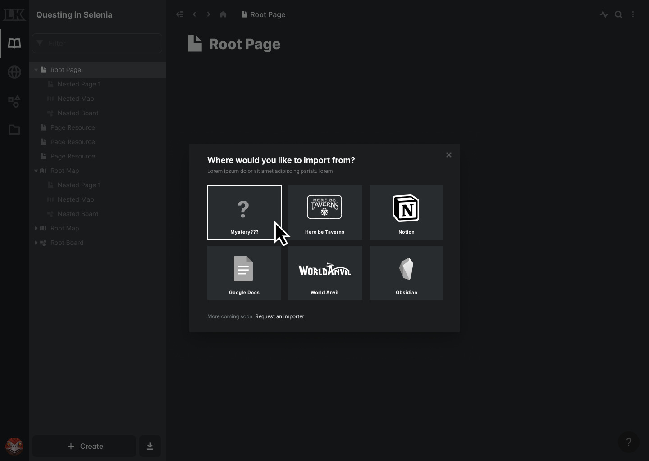
Task: Click the Create button
Action: point(84,446)
